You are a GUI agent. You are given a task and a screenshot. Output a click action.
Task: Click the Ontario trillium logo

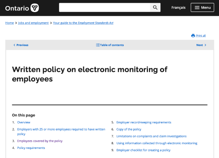[x=35, y=8]
